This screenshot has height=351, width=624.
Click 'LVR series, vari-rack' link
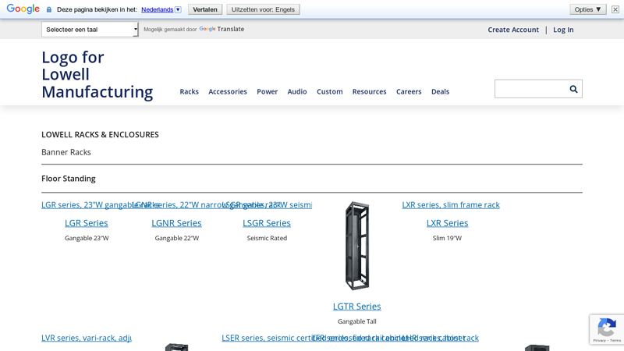[x=87, y=338]
